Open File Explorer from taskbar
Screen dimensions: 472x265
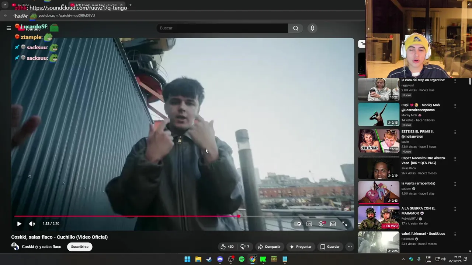coord(198,259)
